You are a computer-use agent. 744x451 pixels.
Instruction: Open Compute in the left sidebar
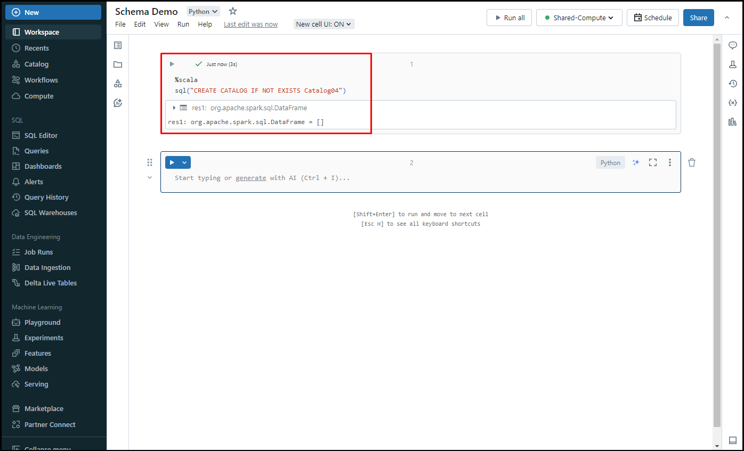point(53,96)
